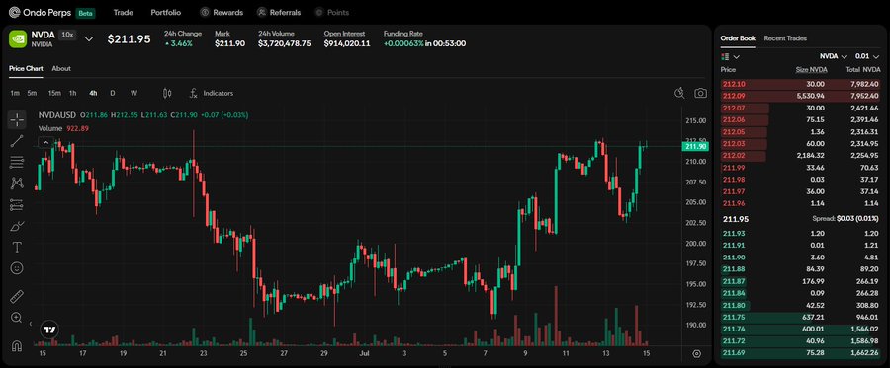Take a chart snapshot with the camera icon

(701, 93)
